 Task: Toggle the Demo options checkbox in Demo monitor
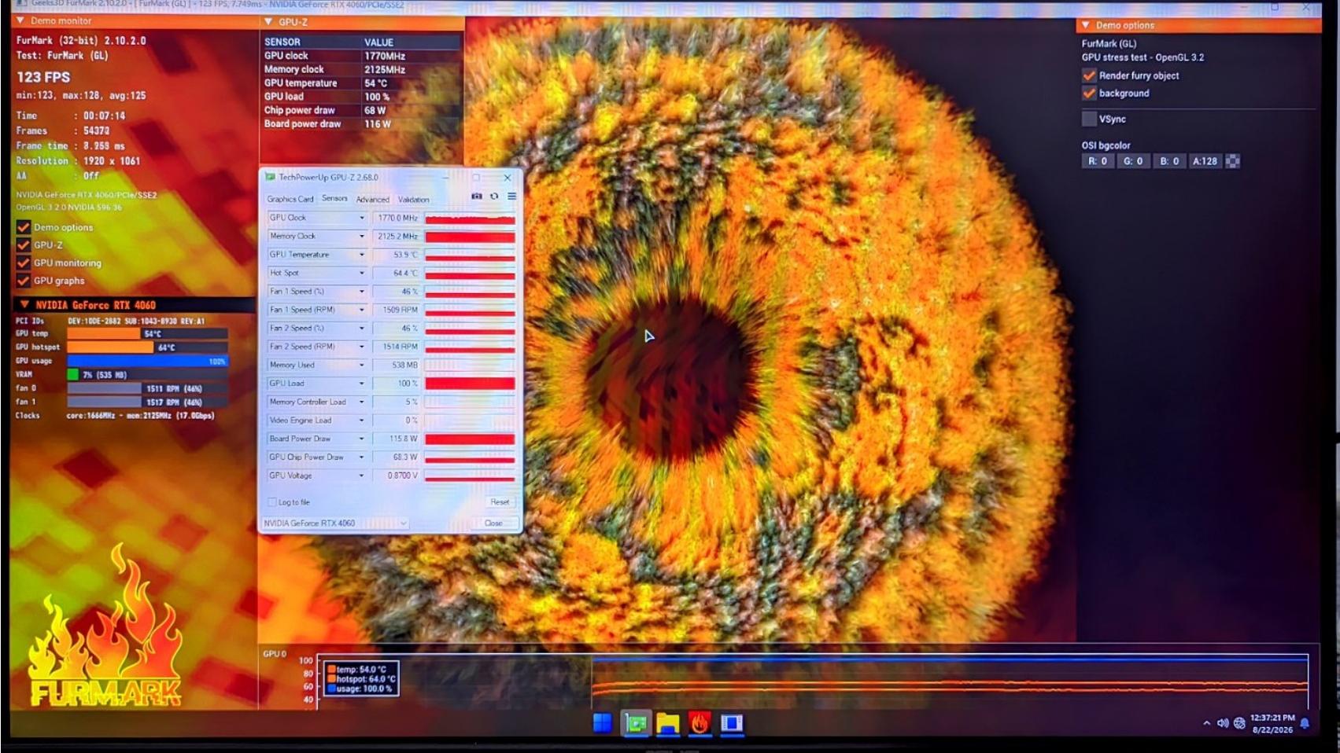coord(24,227)
